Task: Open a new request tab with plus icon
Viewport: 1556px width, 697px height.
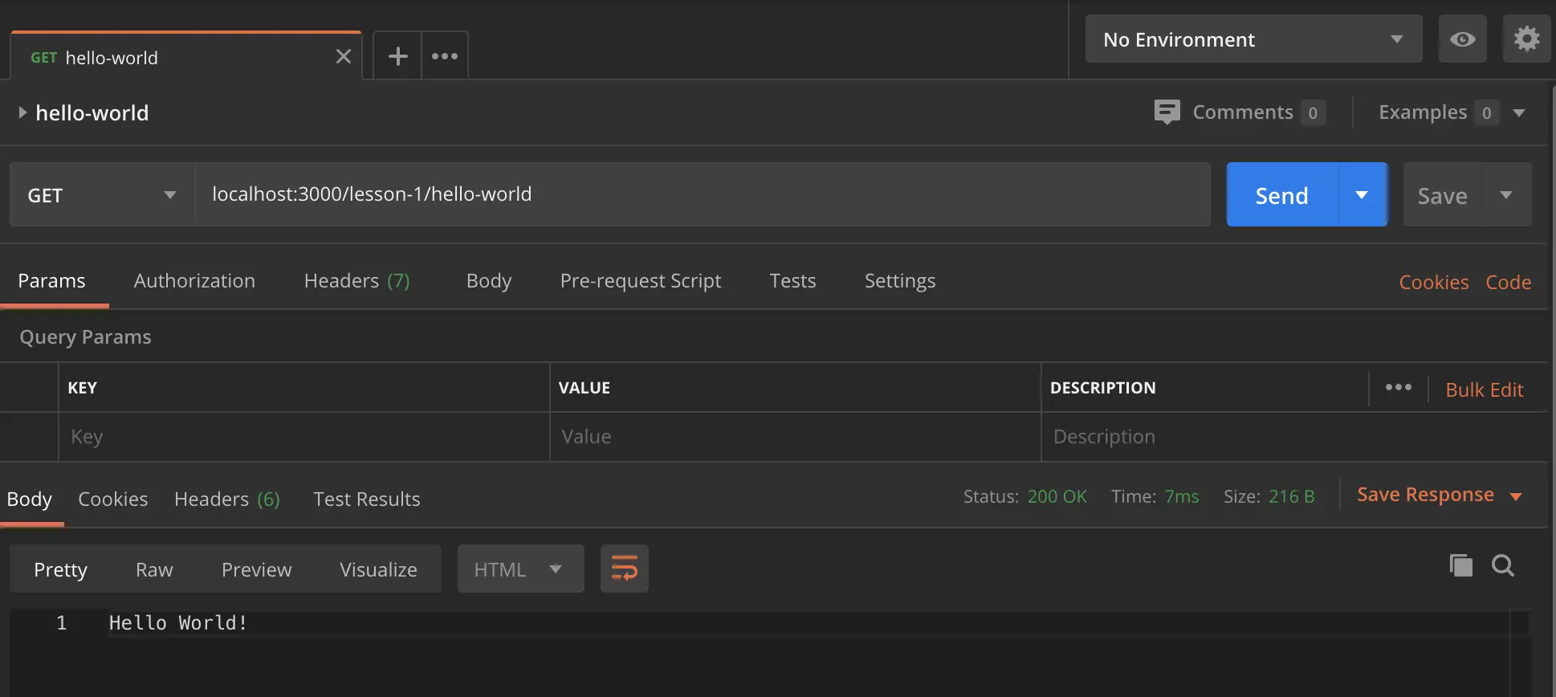Action: 397,56
